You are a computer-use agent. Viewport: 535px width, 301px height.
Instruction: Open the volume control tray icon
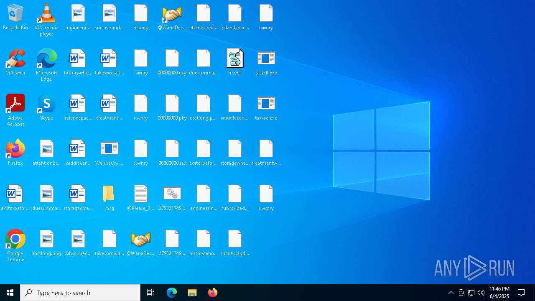coord(481,293)
